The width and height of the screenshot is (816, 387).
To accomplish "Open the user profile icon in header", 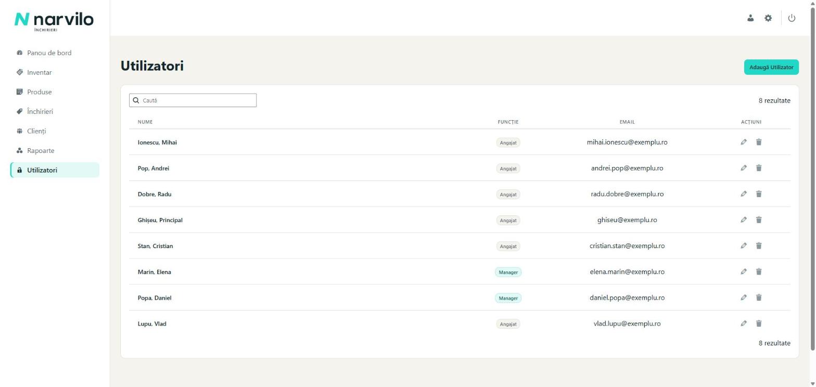I will pyautogui.click(x=750, y=18).
